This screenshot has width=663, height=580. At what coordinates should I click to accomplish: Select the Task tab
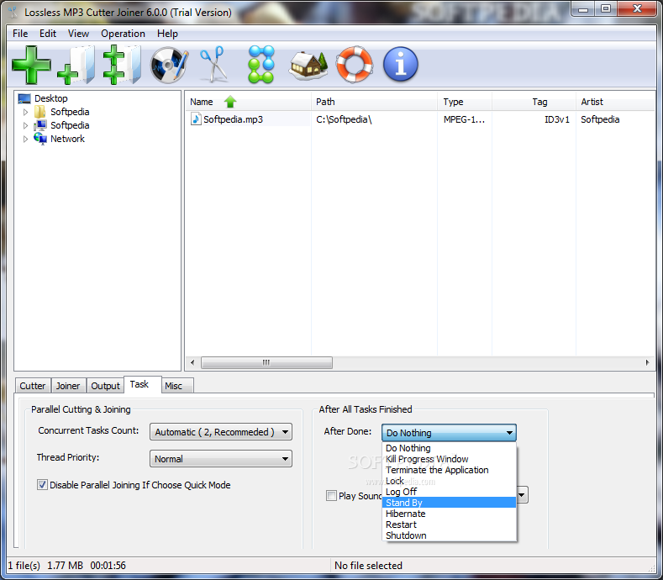click(143, 384)
